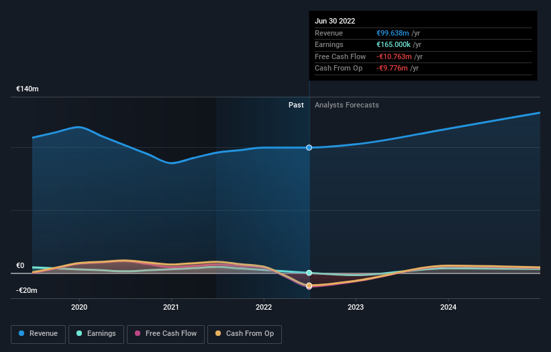
Task: Click the €140m y-axis label
Action: pyautogui.click(x=27, y=89)
